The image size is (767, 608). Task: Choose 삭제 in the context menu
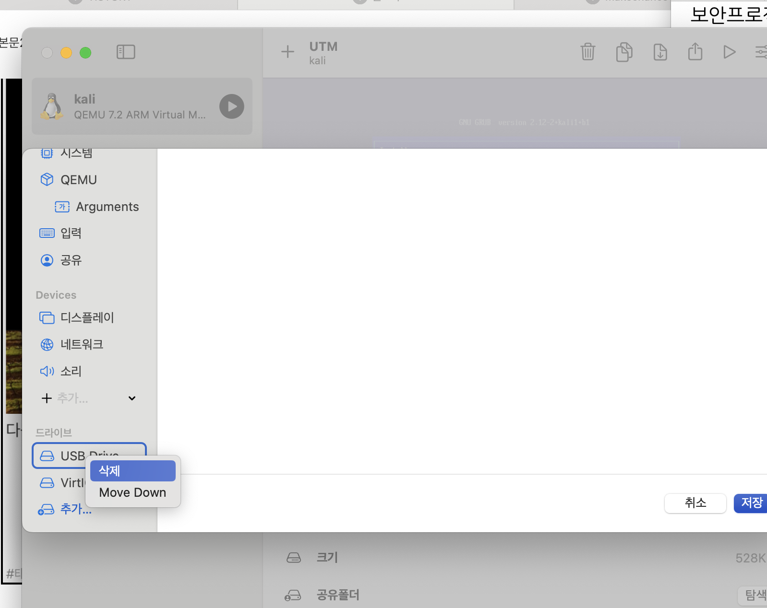132,471
